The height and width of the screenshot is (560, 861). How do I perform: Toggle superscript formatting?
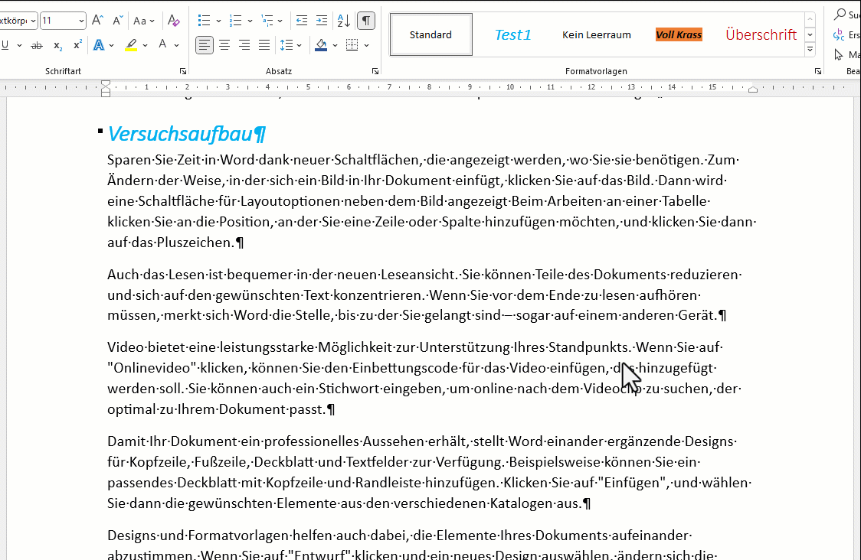pyautogui.click(x=77, y=45)
